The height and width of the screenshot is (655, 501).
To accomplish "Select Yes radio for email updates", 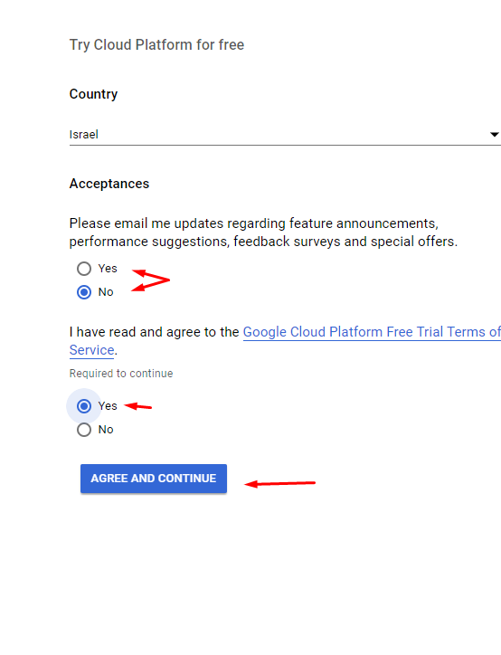I will tap(84, 269).
